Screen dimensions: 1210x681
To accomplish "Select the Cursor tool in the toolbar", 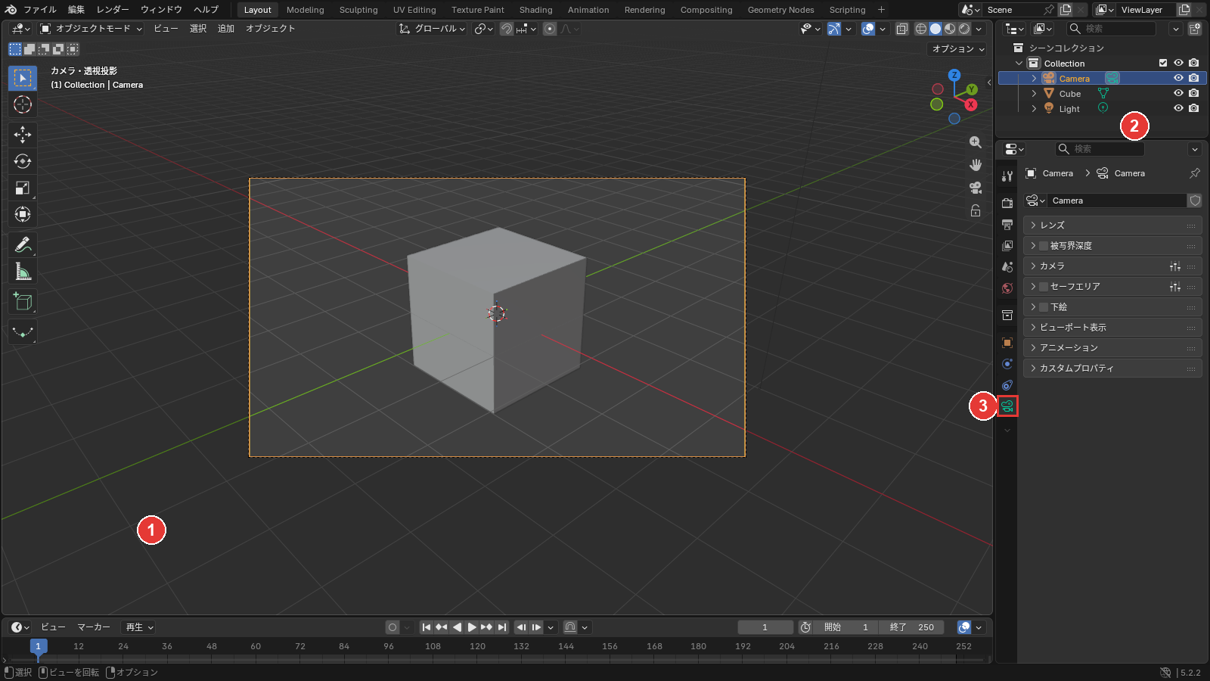I will [23, 104].
